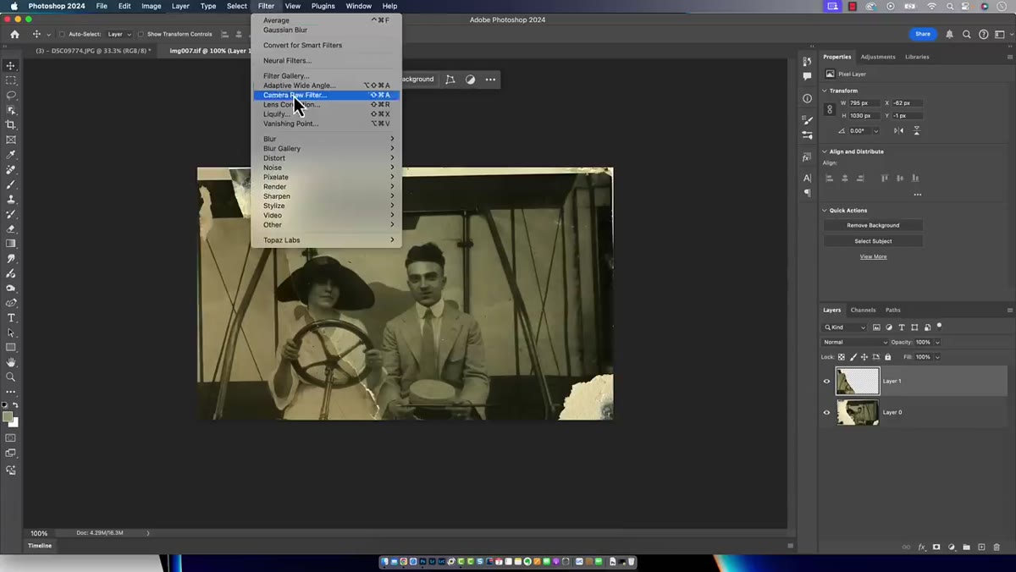This screenshot has width=1016, height=572.
Task: Open the rotation angle dropdown
Action: pyautogui.click(x=875, y=130)
